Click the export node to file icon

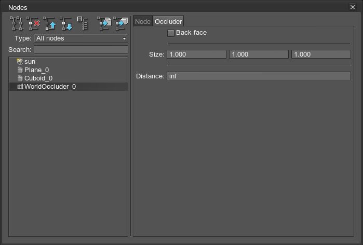(x=104, y=23)
